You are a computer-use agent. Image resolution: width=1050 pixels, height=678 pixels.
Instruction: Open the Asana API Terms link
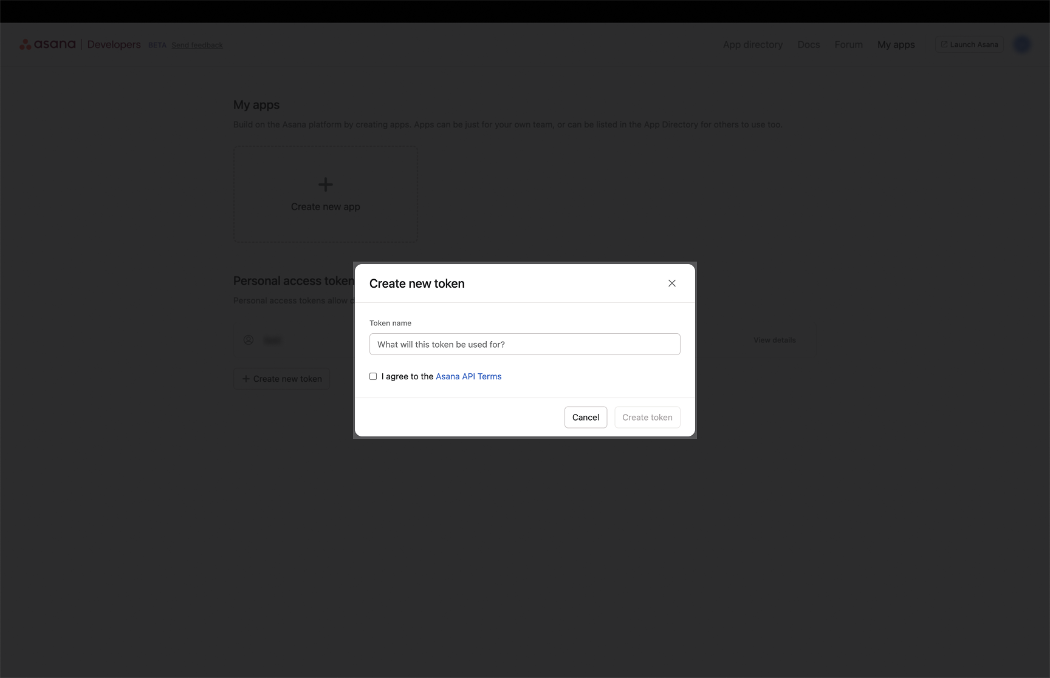(x=468, y=376)
